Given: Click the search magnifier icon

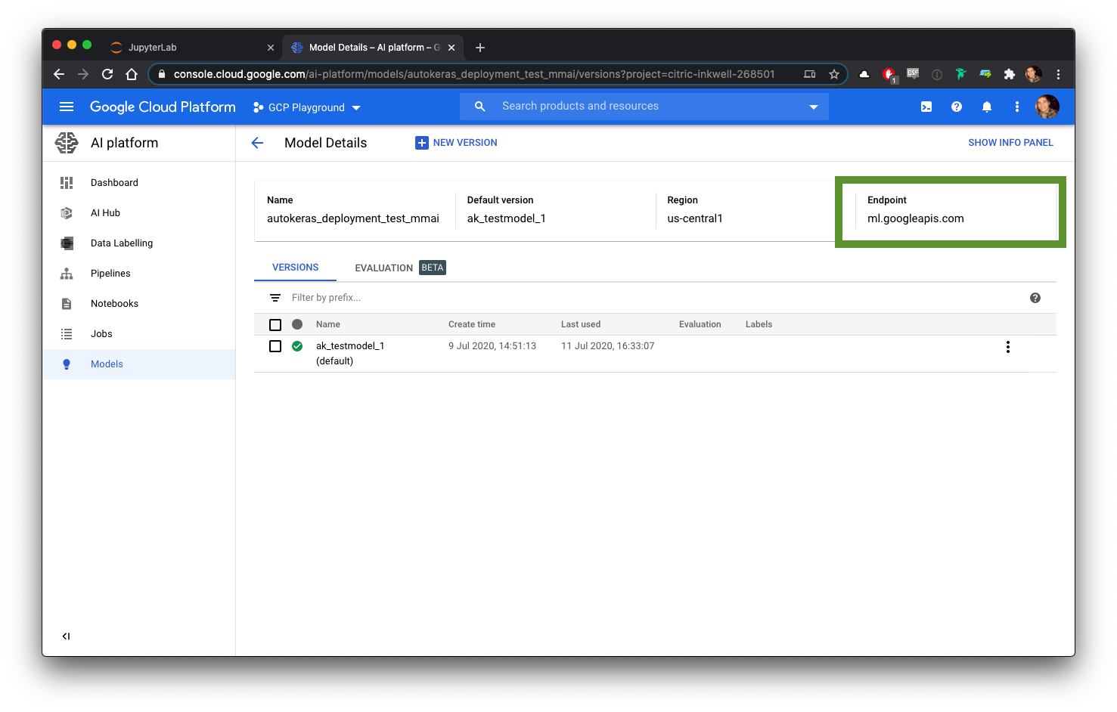Looking at the screenshot, I should tap(479, 107).
